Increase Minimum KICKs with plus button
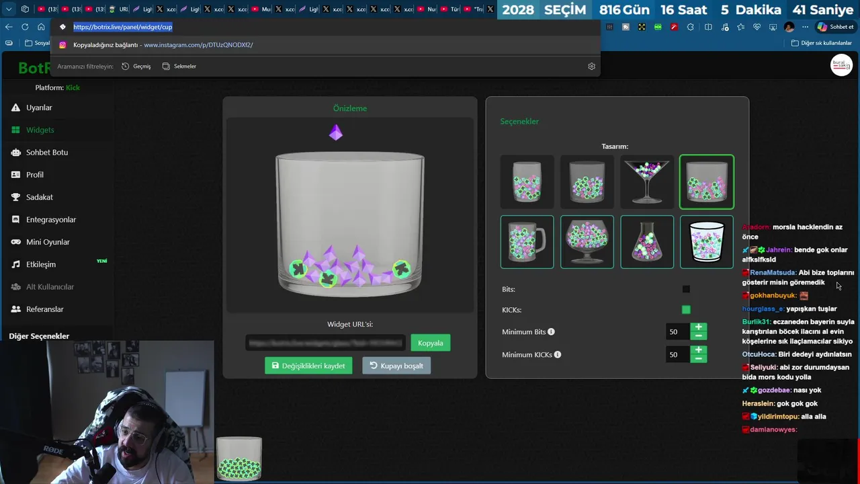The height and width of the screenshot is (484, 860). coord(698,350)
